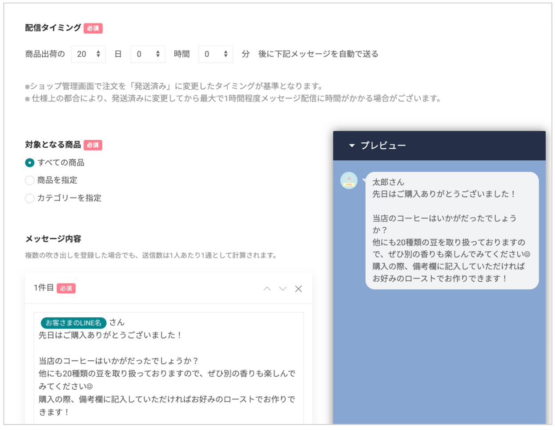This screenshot has height=430, width=555.
Task: Click the 必須 badge beside 1件目
Action: coord(66,288)
